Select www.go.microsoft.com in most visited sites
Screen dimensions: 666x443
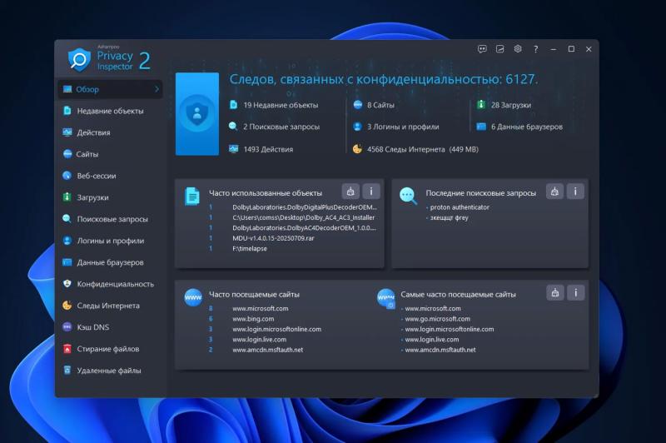tap(438, 319)
